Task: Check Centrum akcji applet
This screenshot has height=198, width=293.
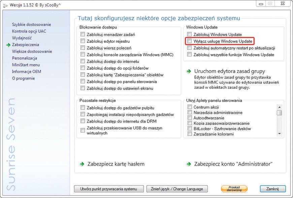Action: point(190,107)
